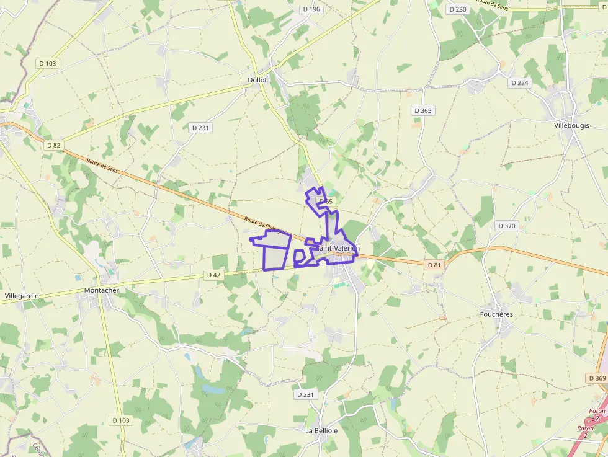Click the Route de Sens road label
Screen dimensions: 608x457
click(102, 166)
